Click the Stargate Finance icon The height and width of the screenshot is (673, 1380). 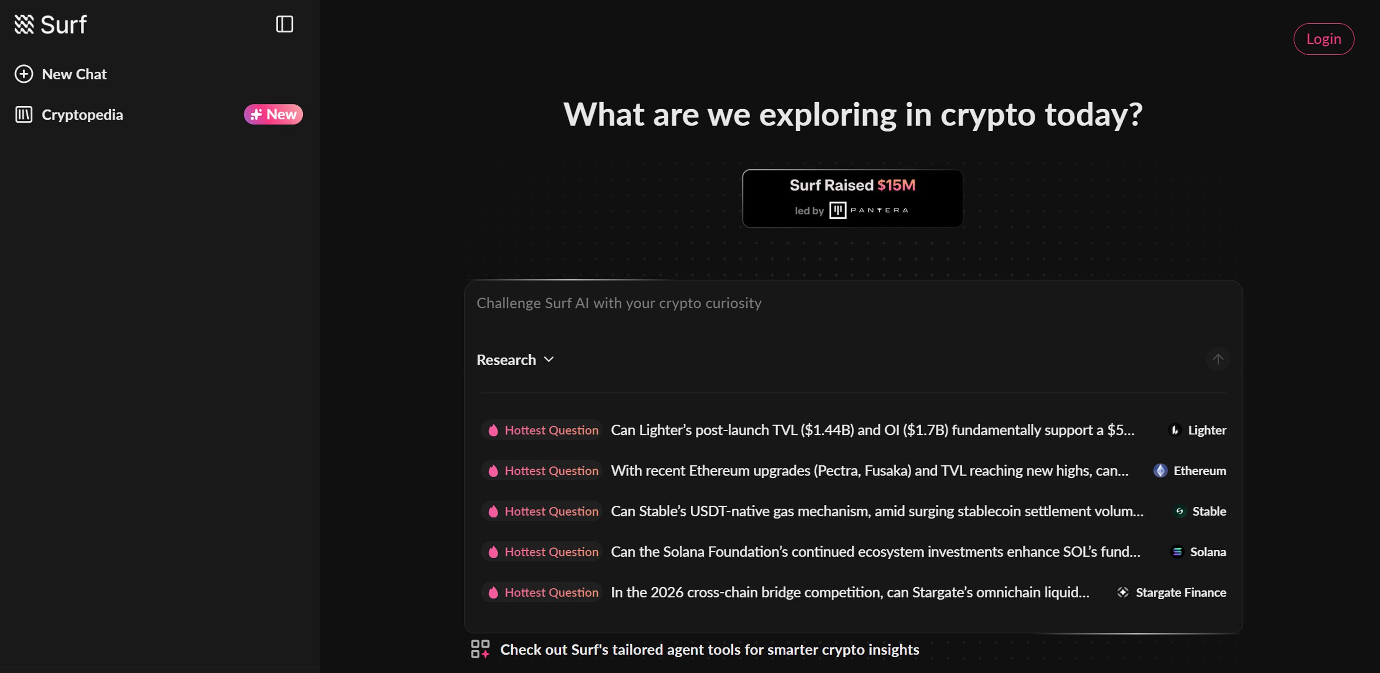[x=1123, y=592]
